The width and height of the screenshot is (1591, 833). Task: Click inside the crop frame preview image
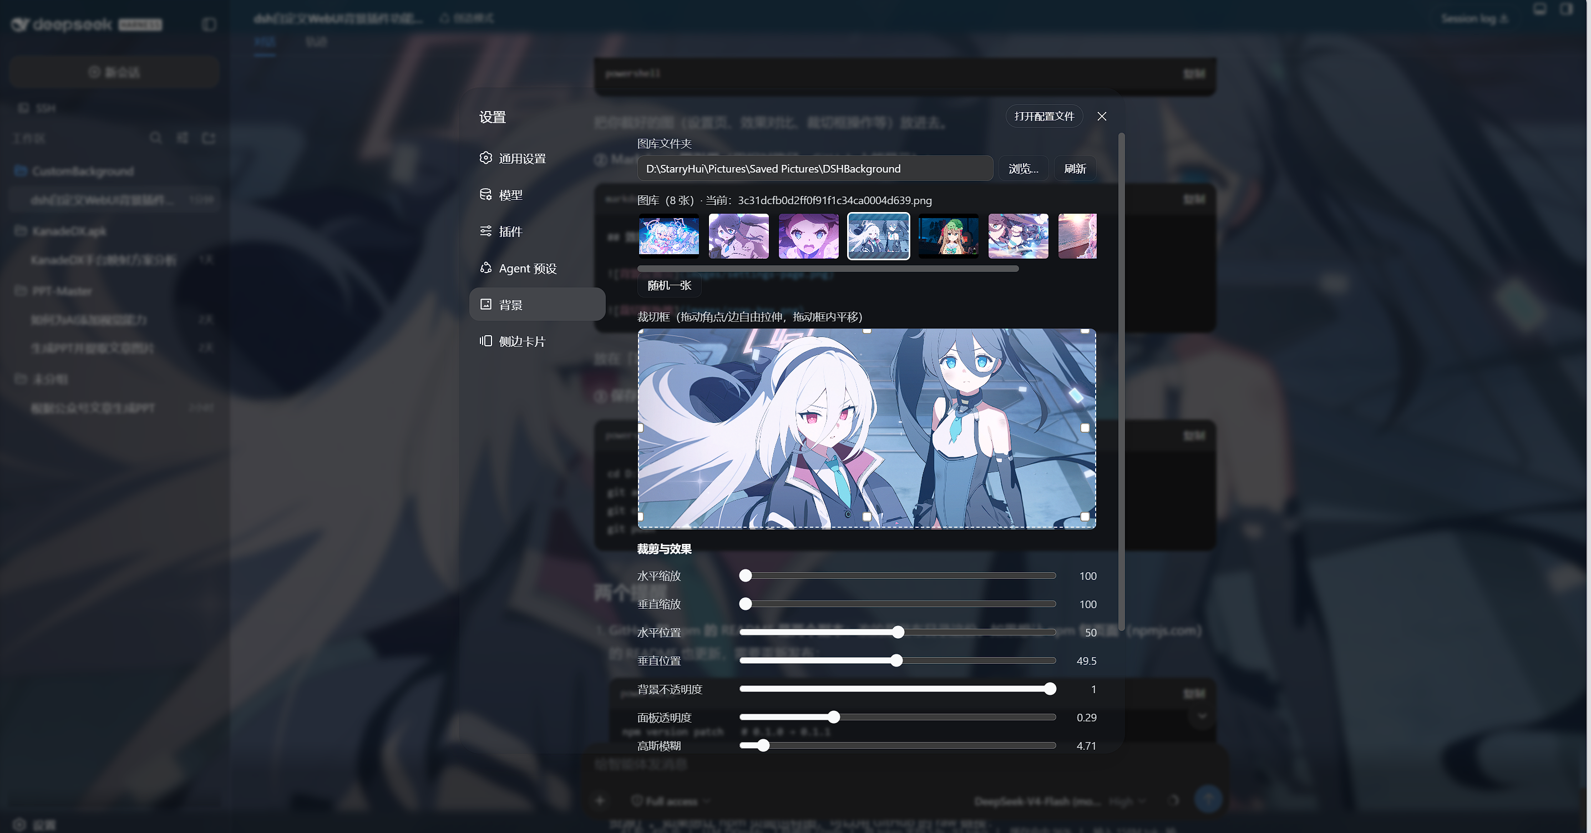pos(867,429)
